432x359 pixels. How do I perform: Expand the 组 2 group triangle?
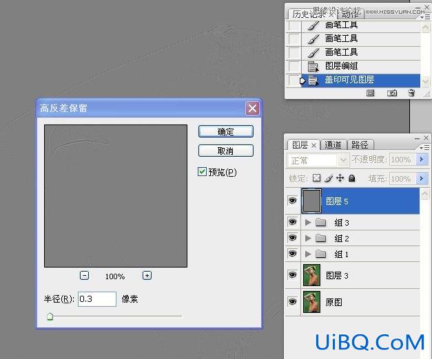(x=308, y=238)
